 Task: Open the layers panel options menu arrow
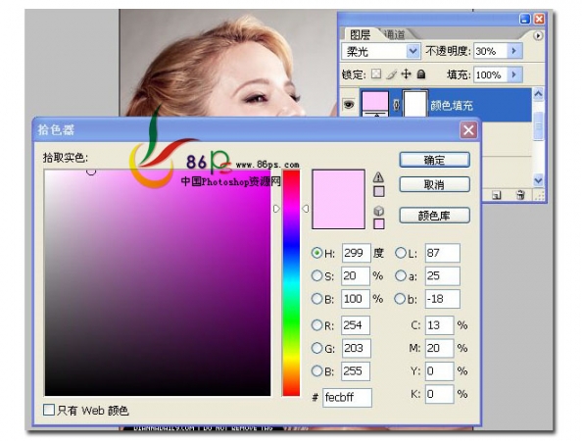pyautogui.click(x=538, y=35)
